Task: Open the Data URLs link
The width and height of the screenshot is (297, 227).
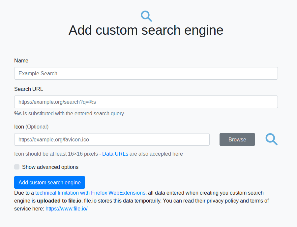Action: [x=115, y=154]
